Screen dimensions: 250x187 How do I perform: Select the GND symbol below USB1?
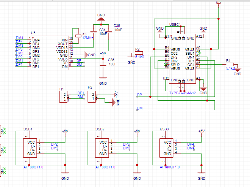pyautogui.click(x=65, y=176)
